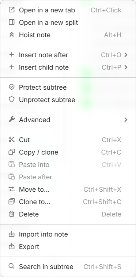
Task: Click the split-pane icon beside Open in a new split
Action: (x=12, y=22)
